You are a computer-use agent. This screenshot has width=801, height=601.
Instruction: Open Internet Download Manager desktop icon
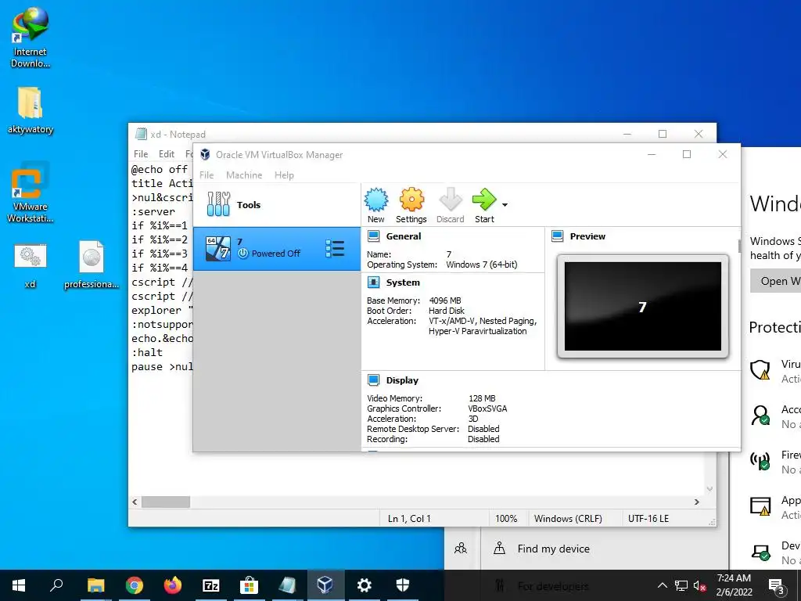(x=31, y=38)
